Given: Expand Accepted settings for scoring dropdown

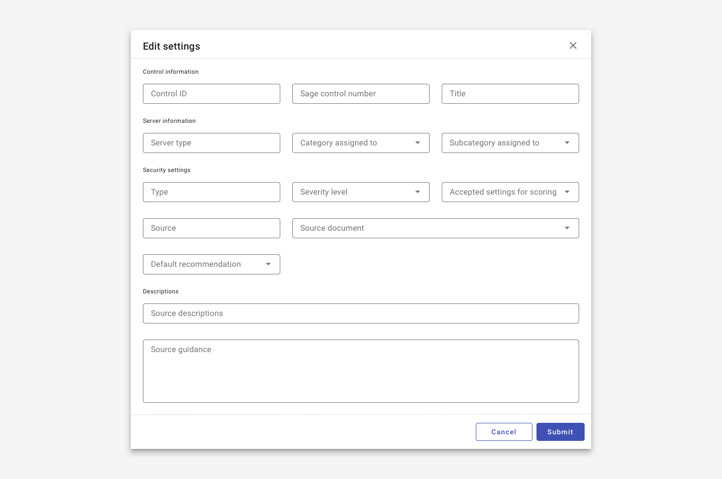Looking at the screenshot, I should [510, 192].
